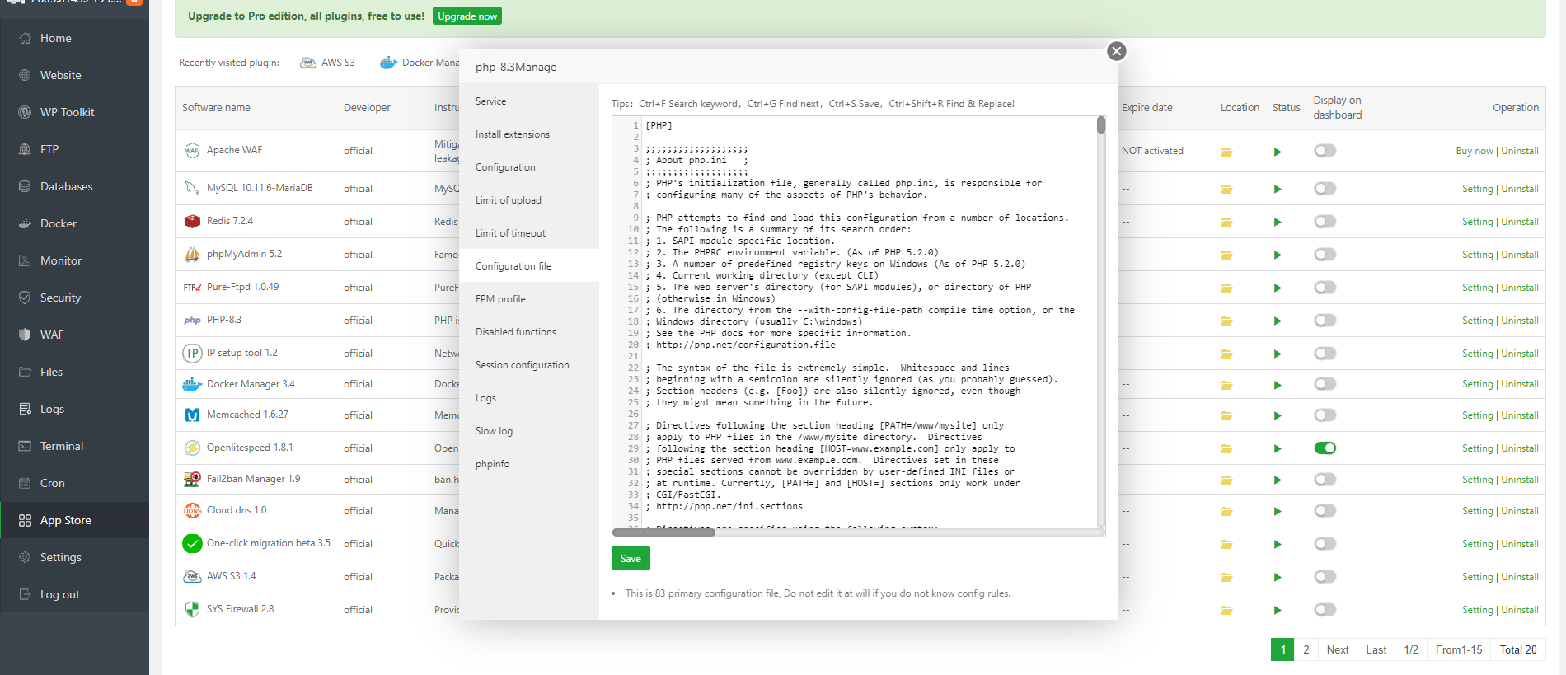Open the phpinfo tab

click(x=529, y=464)
